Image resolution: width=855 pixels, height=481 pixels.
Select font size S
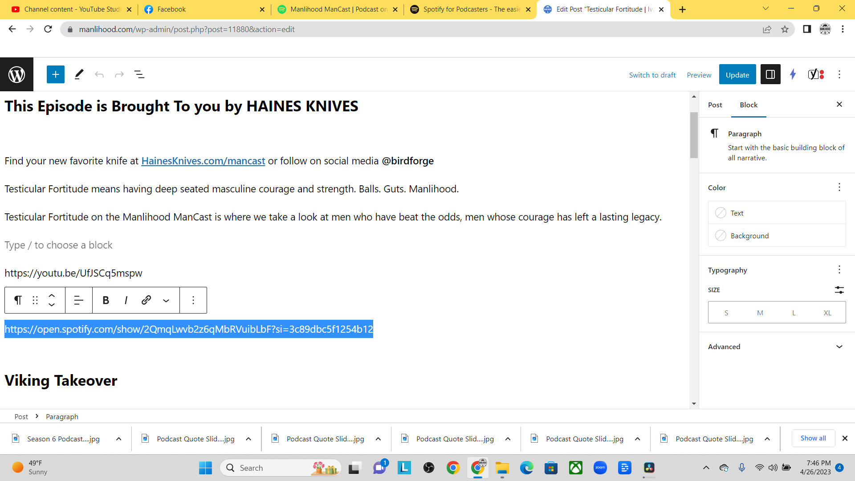[726, 313]
